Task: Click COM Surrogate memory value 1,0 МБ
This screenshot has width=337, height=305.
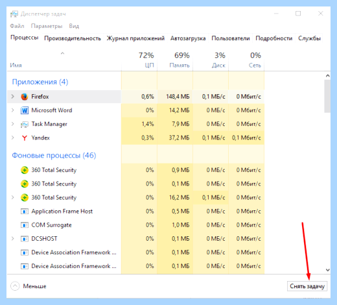Action: pos(181,225)
